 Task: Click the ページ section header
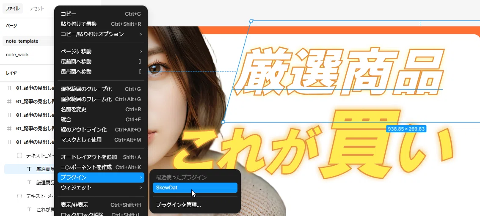point(11,26)
